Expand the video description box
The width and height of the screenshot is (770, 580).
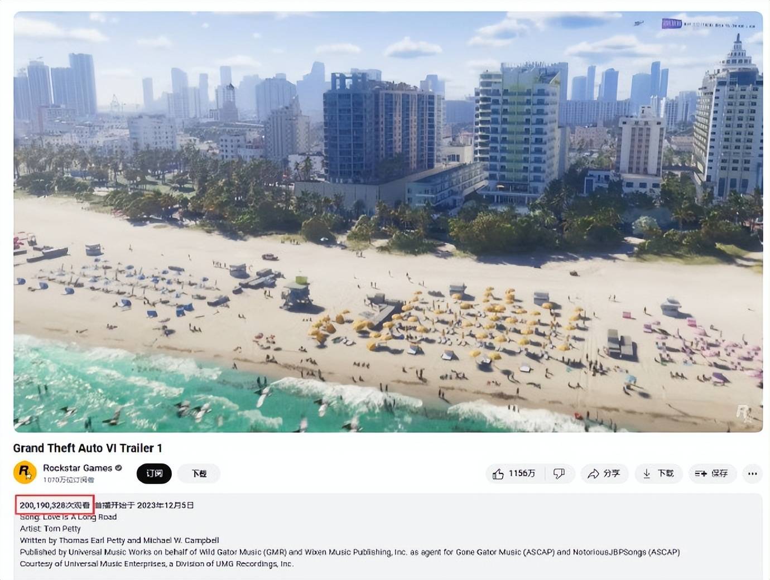(x=388, y=535)
